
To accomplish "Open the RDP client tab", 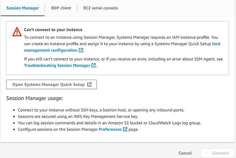I will click(x=61, y=8).
